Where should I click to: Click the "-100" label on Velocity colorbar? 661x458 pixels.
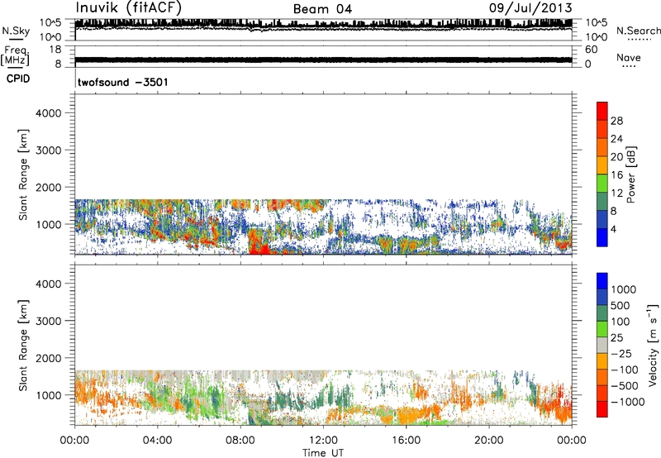click(x=624, y=370)
